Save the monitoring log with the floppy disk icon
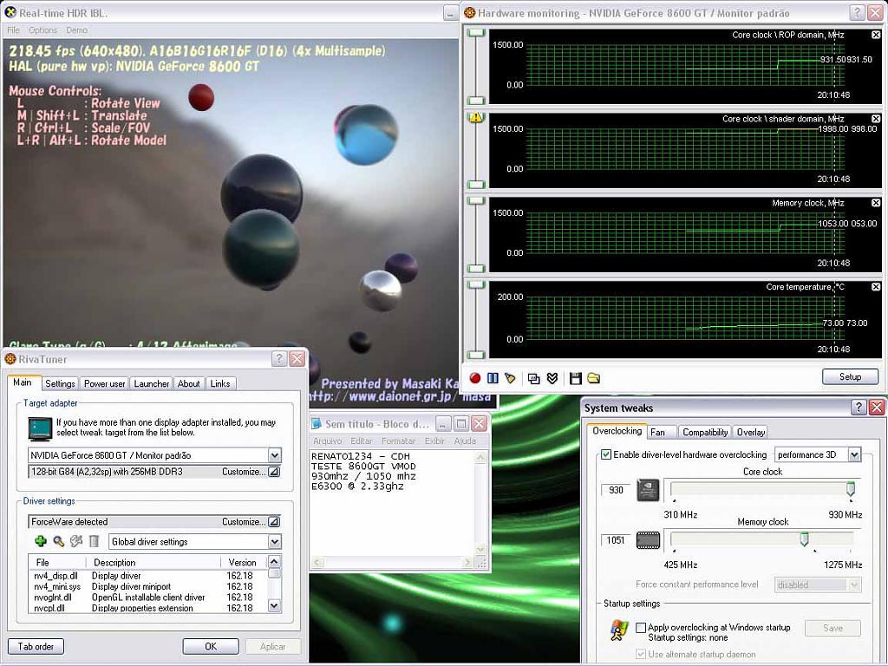Image resolution: width=888 pixels, height=666 pixels. coord(576,378)
